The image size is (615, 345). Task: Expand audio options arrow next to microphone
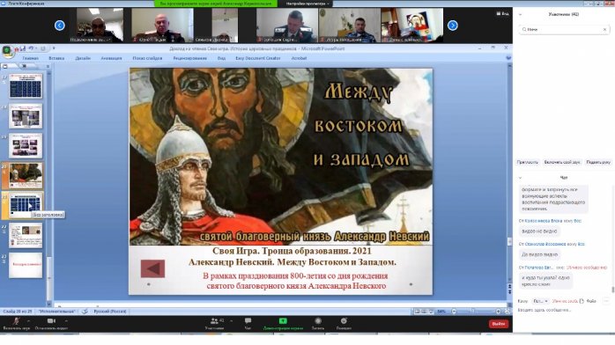click(x=28, y=320)
